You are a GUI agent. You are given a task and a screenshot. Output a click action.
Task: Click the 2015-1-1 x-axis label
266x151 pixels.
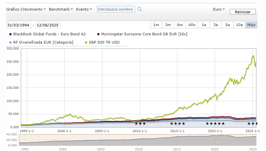(x=177, y=131)
